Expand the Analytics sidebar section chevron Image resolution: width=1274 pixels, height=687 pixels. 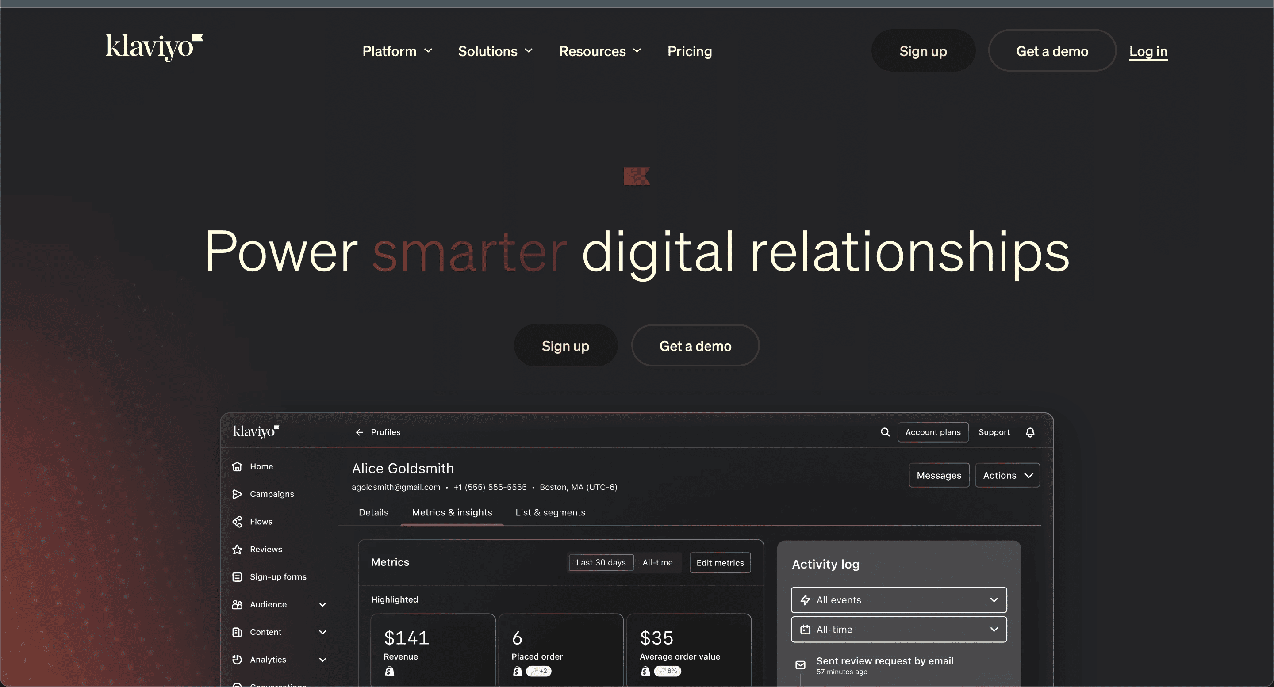322,659
